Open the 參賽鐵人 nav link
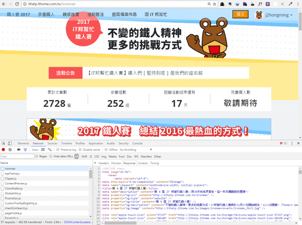The image size is (302, 225). point(46,14)
